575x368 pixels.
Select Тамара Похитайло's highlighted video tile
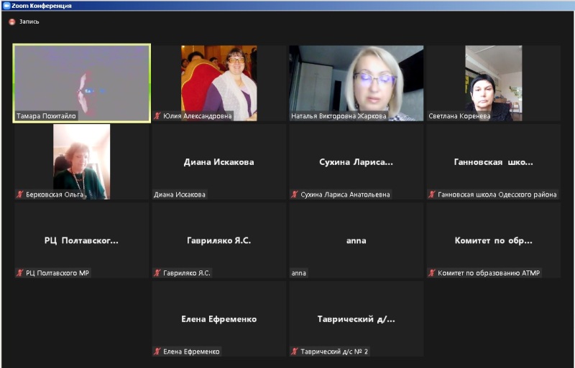[x=82, y=83]
